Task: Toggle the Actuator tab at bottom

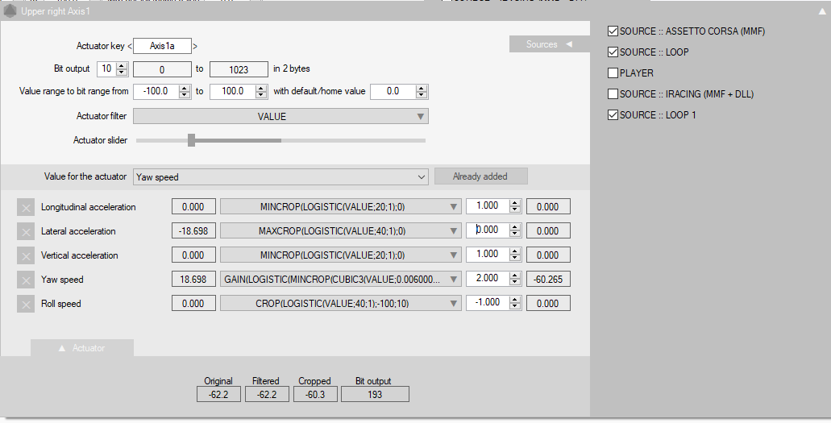Action: (82, 348)
